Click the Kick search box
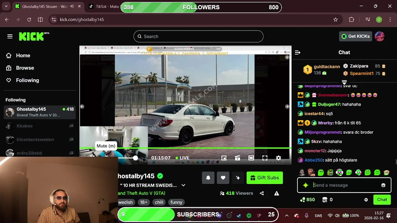Image resolution: width=397 pixels, height=223 pixels. point(198,36)
